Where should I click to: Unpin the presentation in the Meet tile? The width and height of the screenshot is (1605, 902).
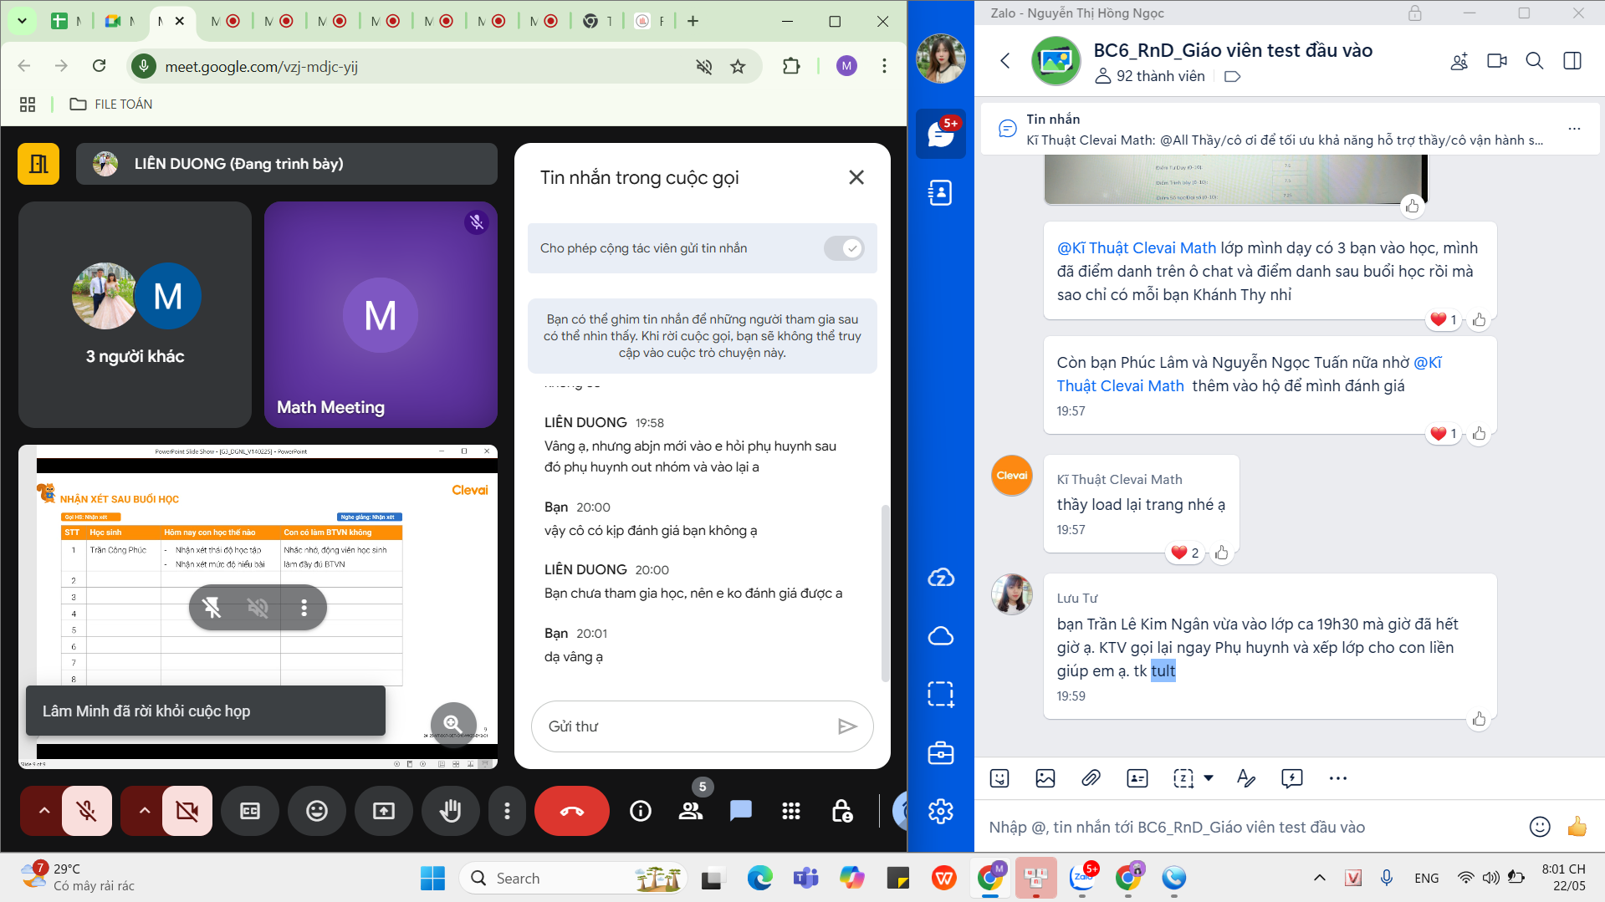pyautogui.click(x=212, y=608)
